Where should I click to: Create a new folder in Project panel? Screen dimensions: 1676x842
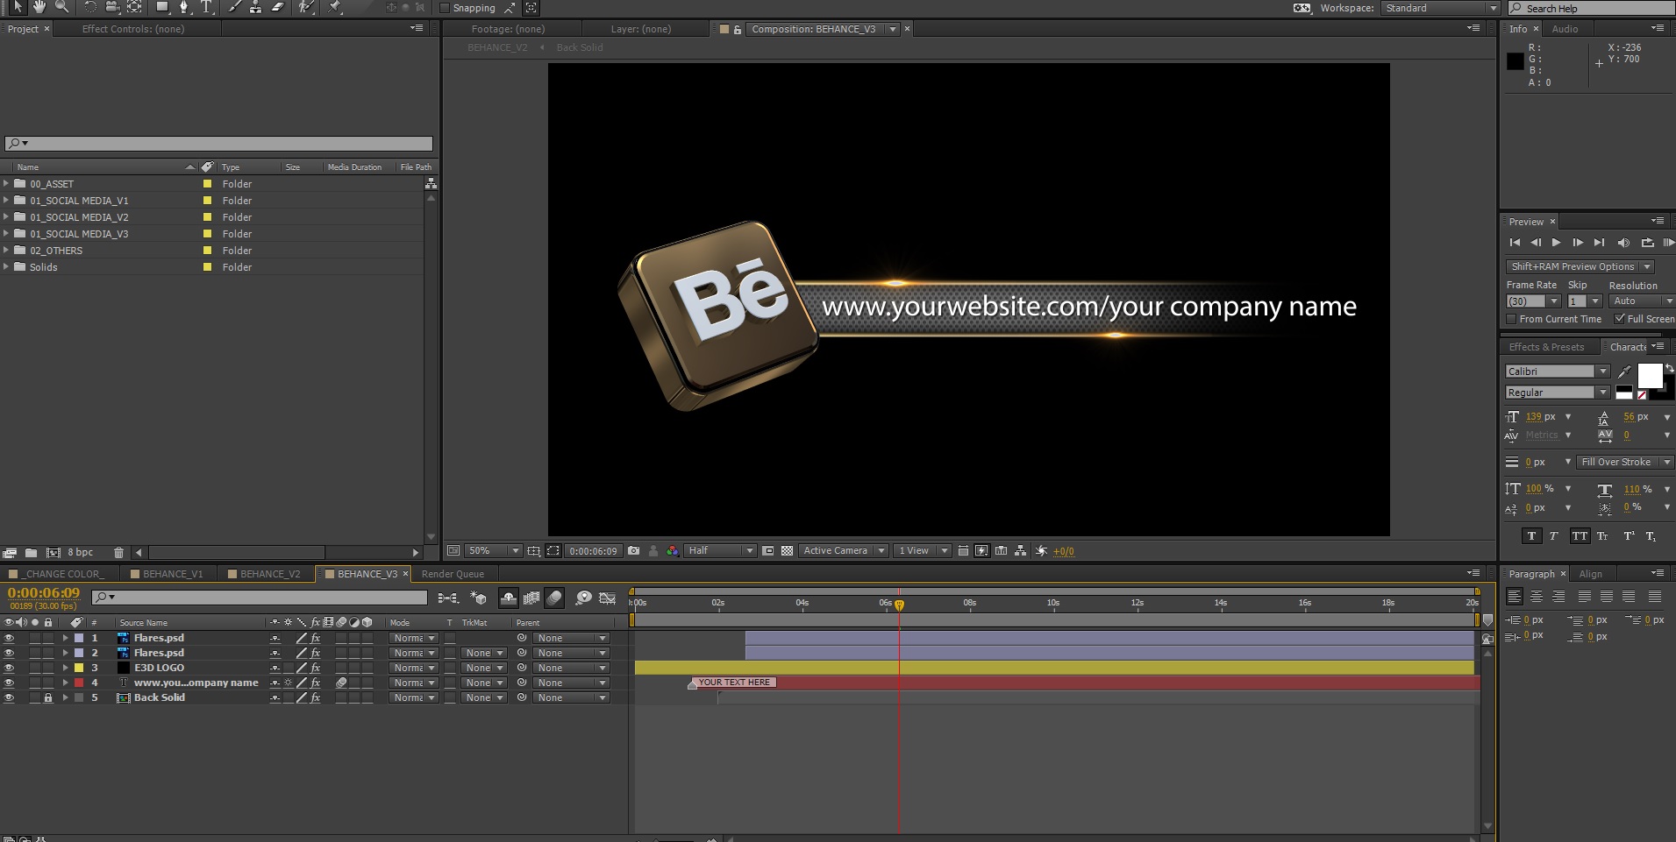(x=31, y=553)
